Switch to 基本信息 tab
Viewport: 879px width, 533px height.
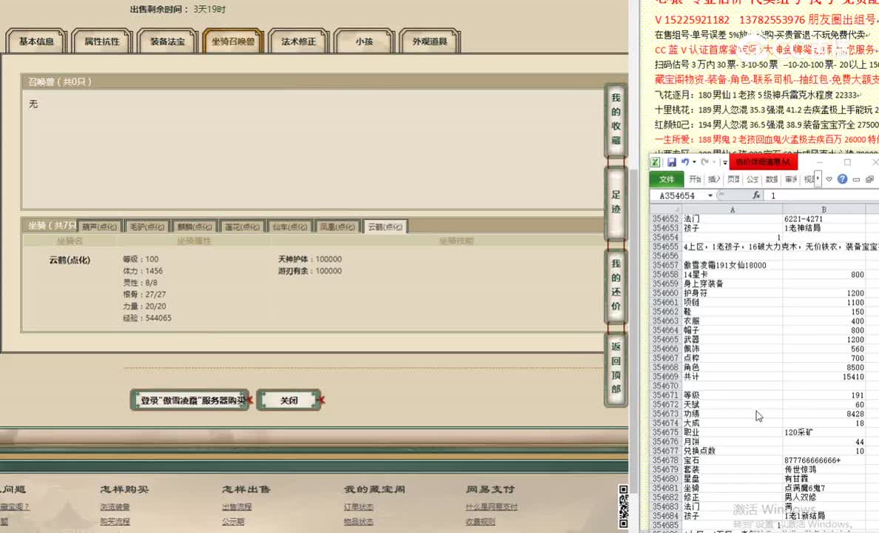pos(36,41)
